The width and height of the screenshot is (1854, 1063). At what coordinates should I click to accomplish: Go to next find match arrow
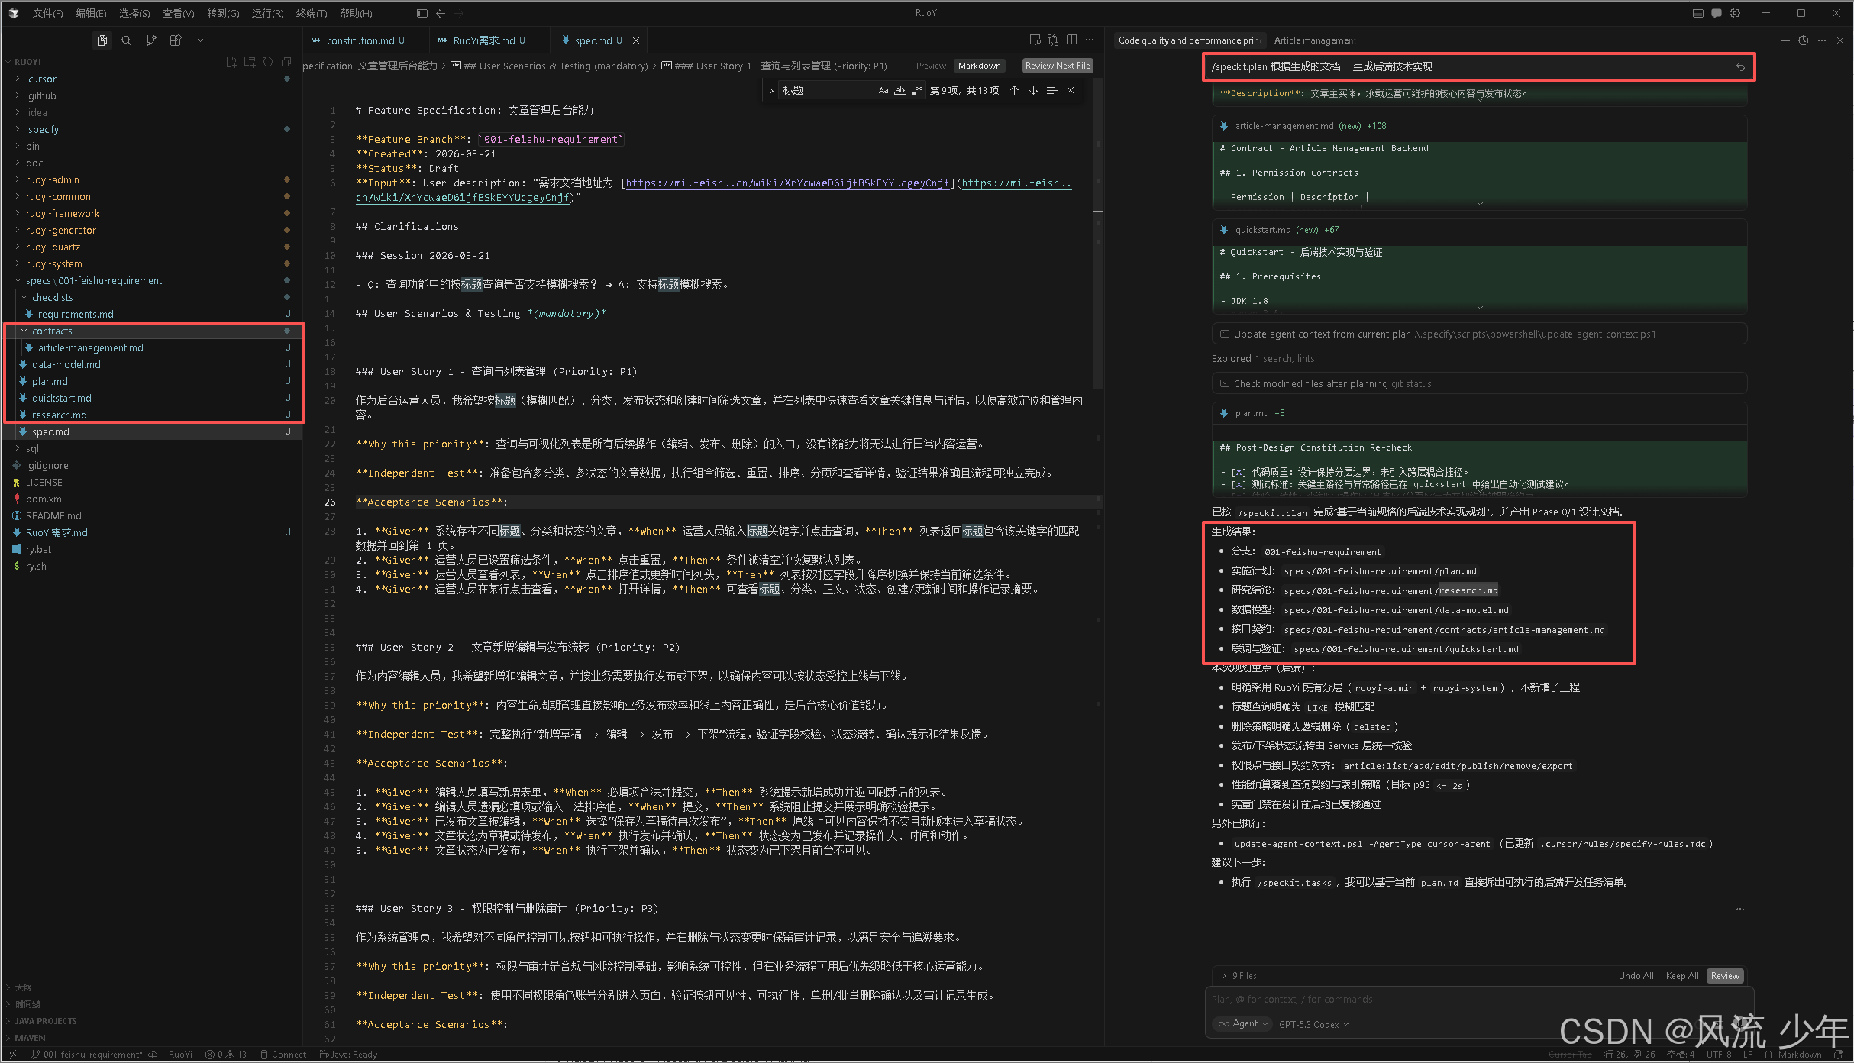pos(1033,90)
